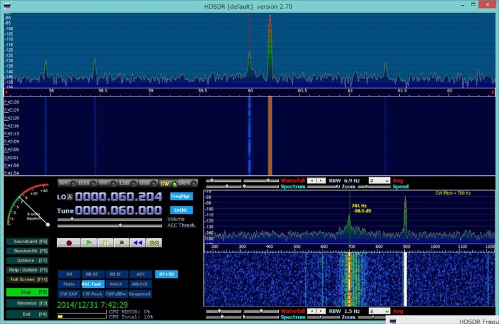
Task: Open lower Avg dropdown showing 2
Action: point(379,312)
